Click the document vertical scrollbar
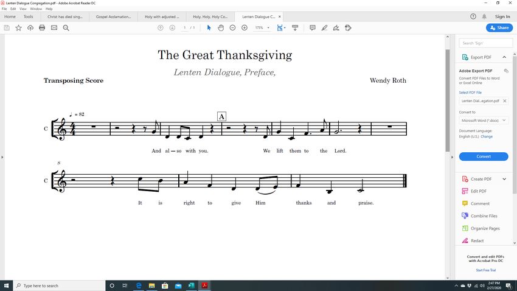The image size is (517, 291). point(448,100)
